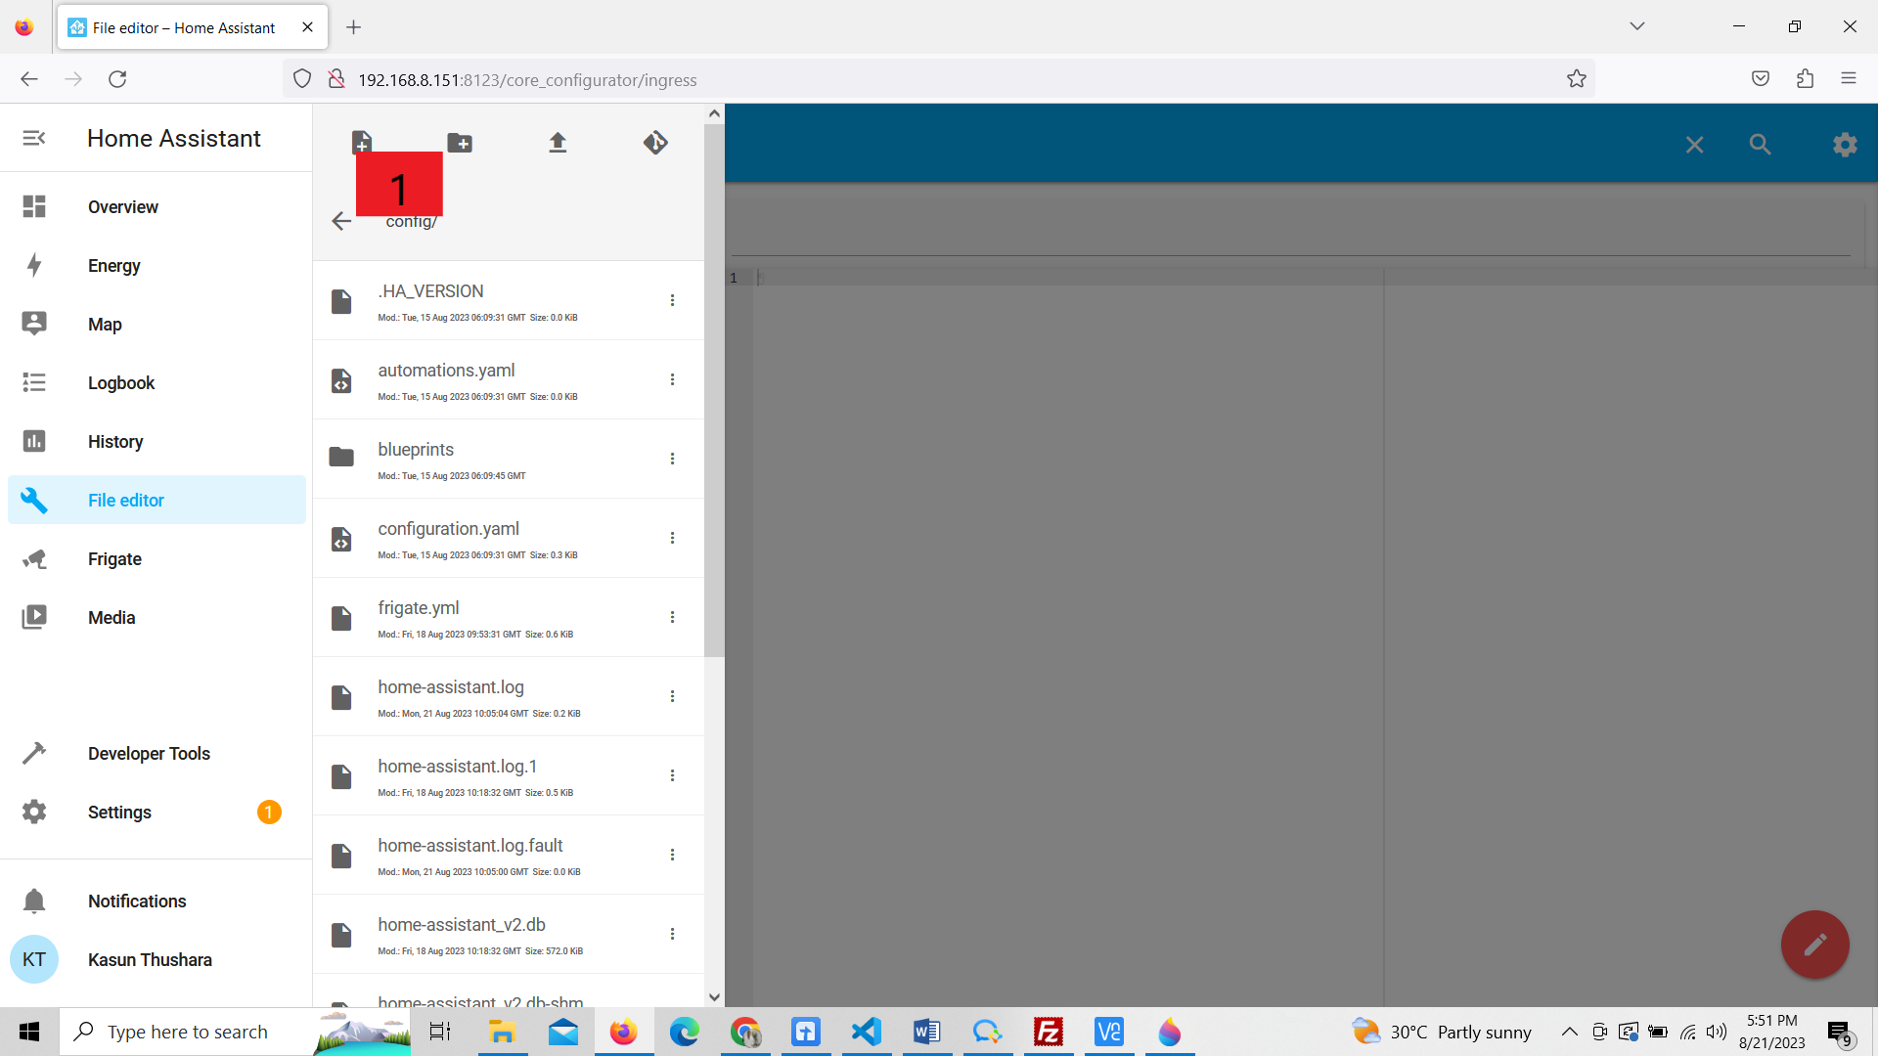Open the Logbook panel
Screen dimensions: 1878x1056
(156, 383)
